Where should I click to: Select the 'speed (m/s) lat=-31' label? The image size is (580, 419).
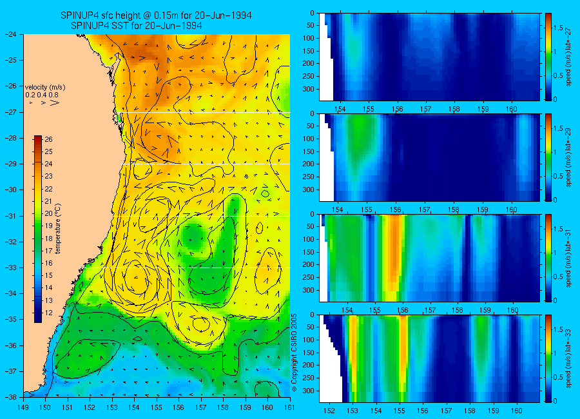569,258
